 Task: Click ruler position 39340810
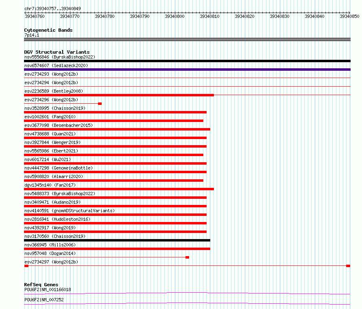(x=209, y=16)
